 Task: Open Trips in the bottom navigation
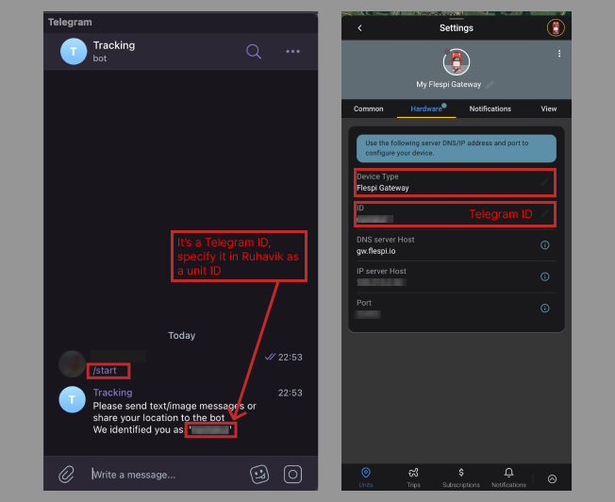point(413,477)
